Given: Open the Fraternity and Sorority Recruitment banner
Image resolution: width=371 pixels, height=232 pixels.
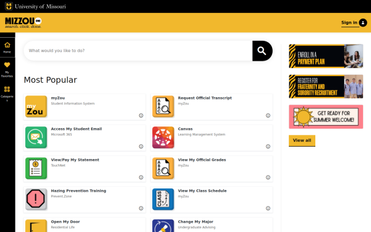Looking at the screenshot, I should [326, 87].
